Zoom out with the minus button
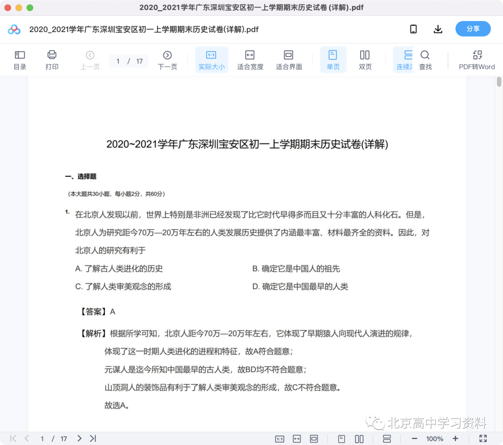Viewport: 503px width, 445px height. pos(414,438)
